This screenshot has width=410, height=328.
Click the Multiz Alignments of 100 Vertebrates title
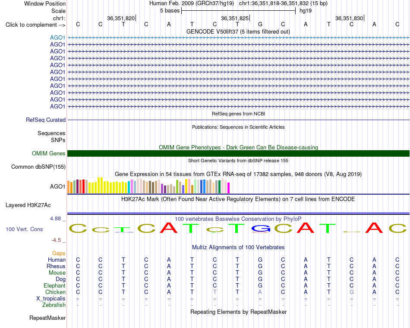(x=238, y=248)
